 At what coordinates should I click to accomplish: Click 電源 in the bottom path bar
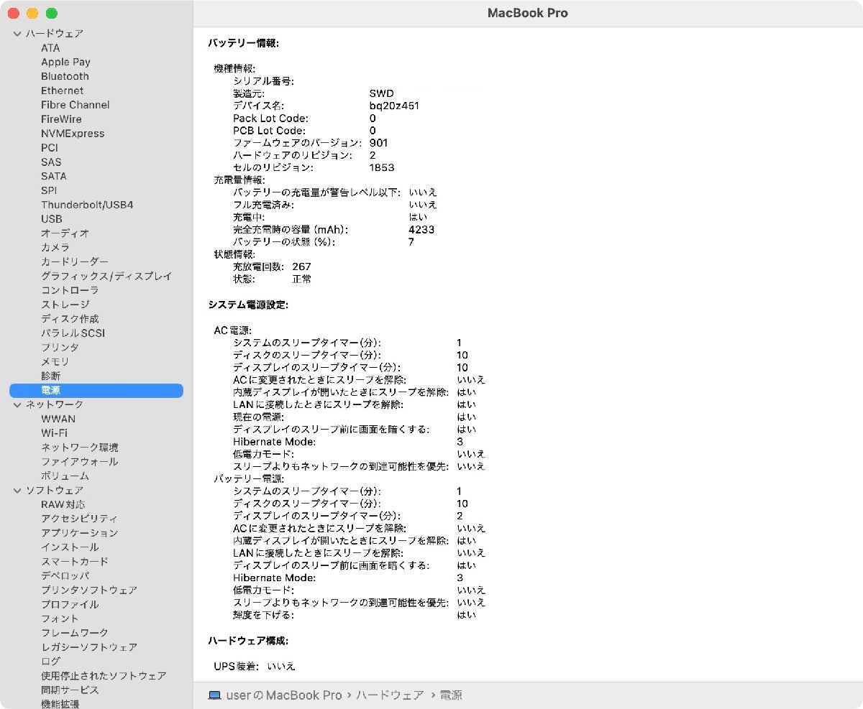click(452, 695)
